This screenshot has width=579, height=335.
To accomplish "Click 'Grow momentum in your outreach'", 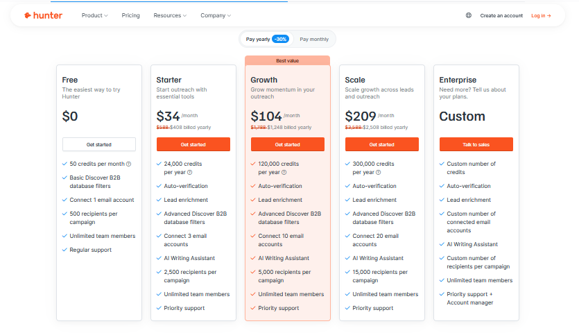I will [282, 93].
